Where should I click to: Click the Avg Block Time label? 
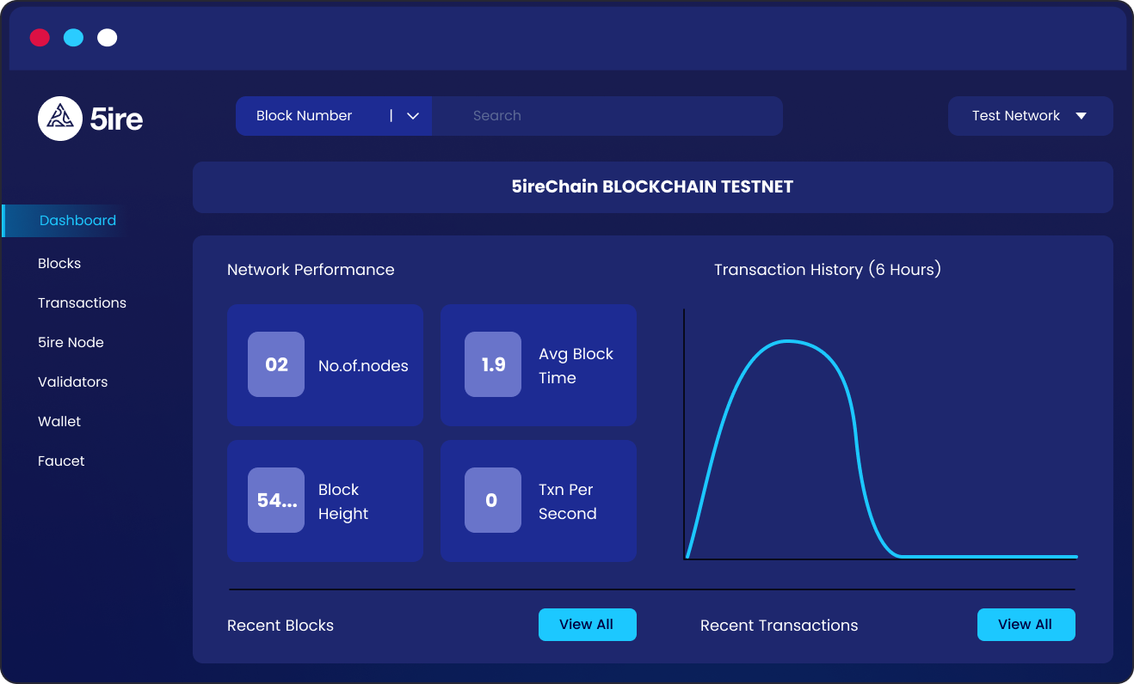tap(576, 366)
